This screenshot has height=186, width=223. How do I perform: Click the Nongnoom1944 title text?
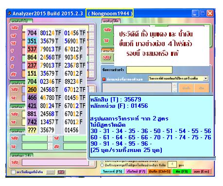[110, 14]
